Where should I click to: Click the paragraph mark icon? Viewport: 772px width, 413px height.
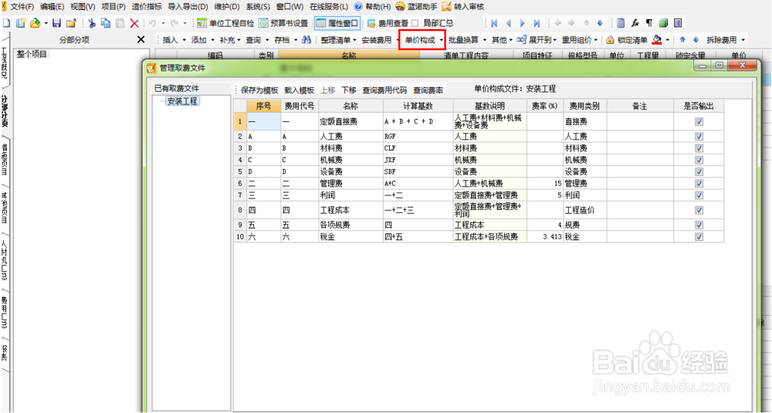tap(649, 23)
